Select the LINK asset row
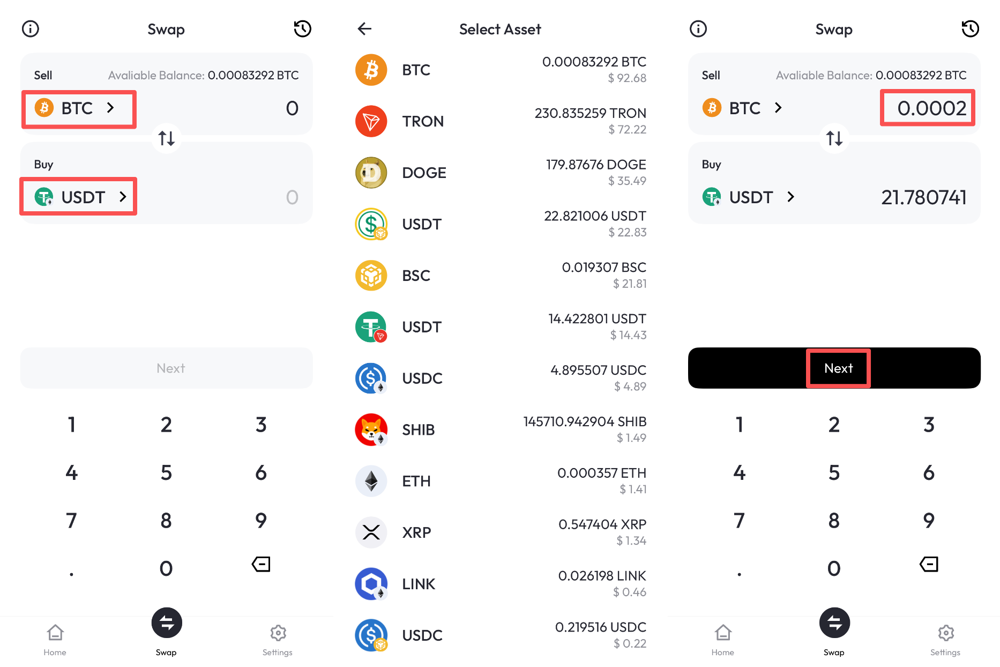The width and height of the screenshot is (1000, 667). pos(500,584)
